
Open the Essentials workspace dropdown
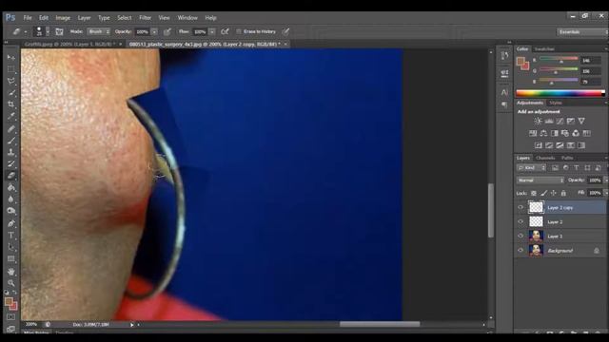tap(581, 31)
